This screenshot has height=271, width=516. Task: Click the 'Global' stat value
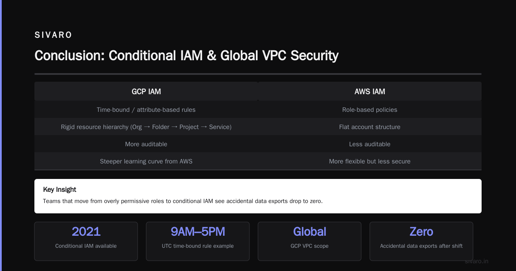click(x=310, y=231)
